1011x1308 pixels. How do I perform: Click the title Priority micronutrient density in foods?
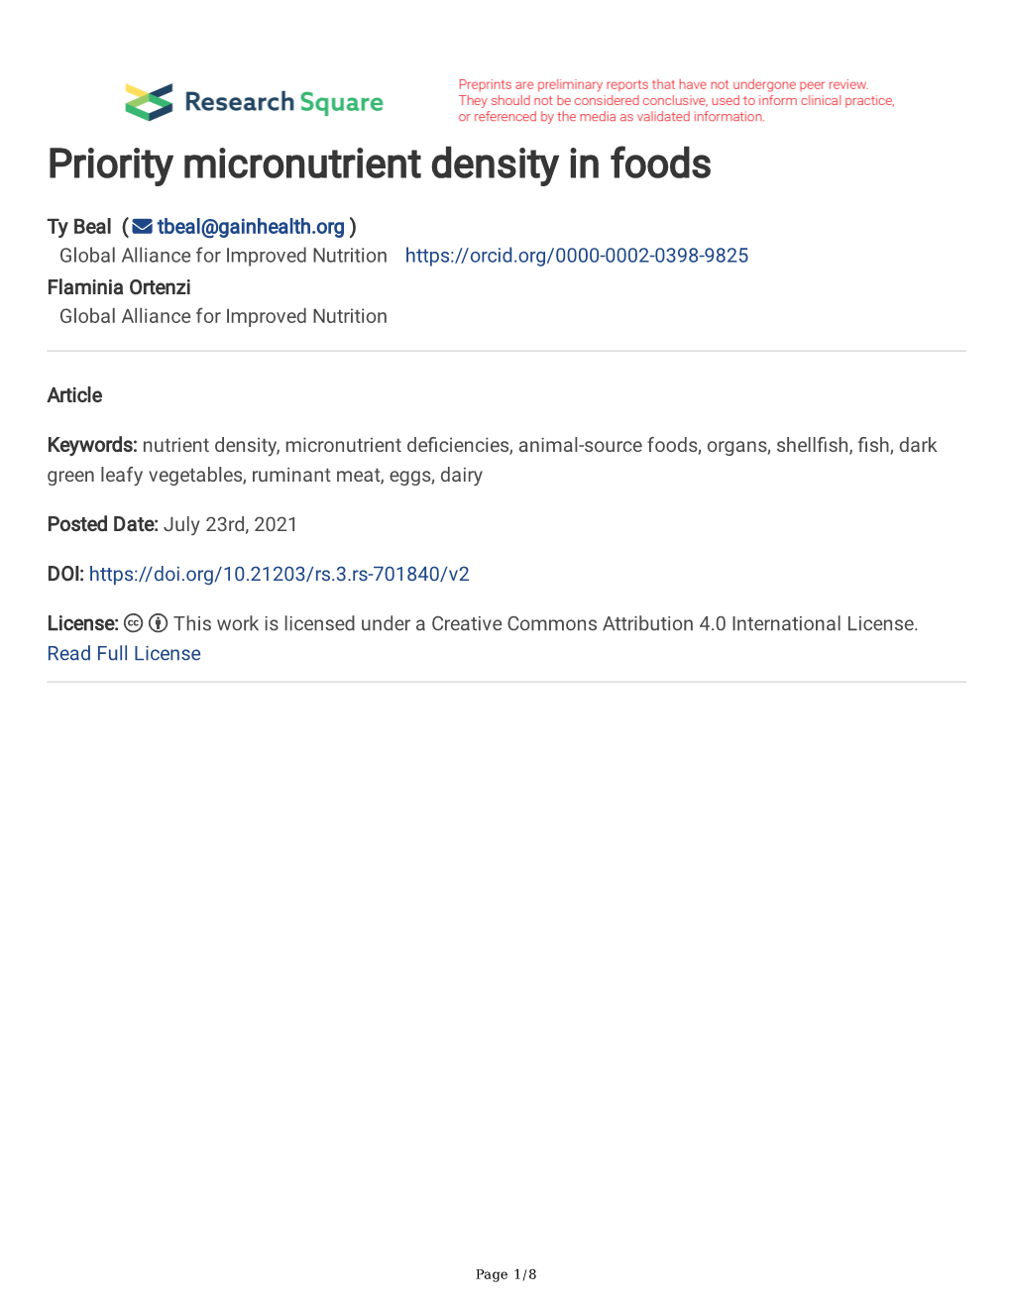[x=379, y=164]
